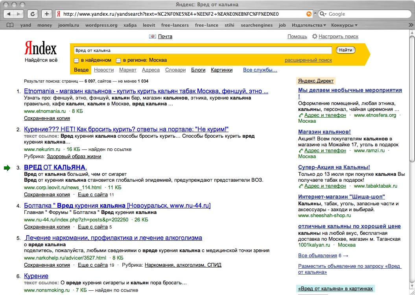Expand the Издательства bookmarks folder
The image size is (415, 295).
click(309, 25)
